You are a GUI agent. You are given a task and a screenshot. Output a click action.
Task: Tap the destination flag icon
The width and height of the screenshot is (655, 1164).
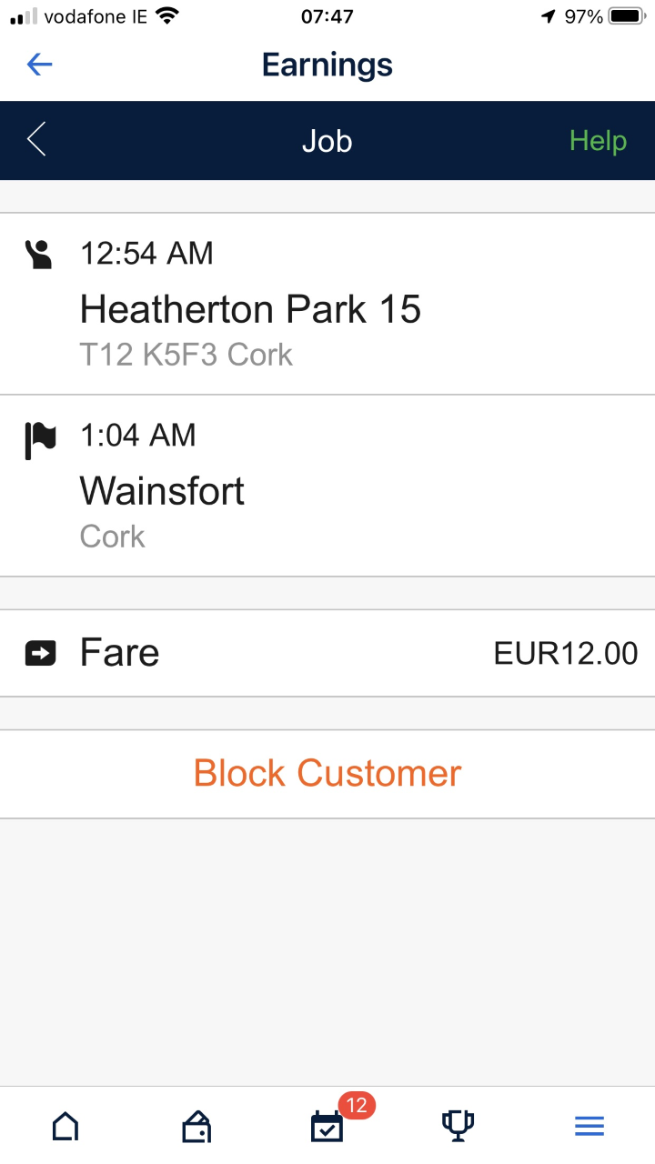pyautogui.click(x=39, y=439)
